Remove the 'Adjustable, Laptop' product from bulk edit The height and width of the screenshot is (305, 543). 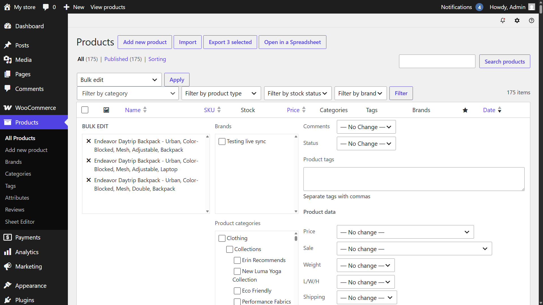(89, 160)
